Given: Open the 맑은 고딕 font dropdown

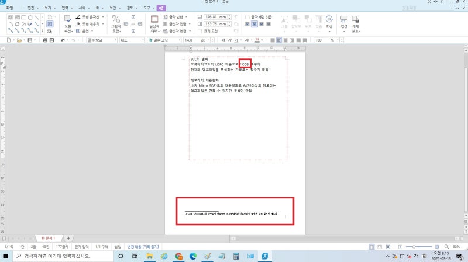Looking at the screenshot, I should pyautogui.click(x=180, y=40).
